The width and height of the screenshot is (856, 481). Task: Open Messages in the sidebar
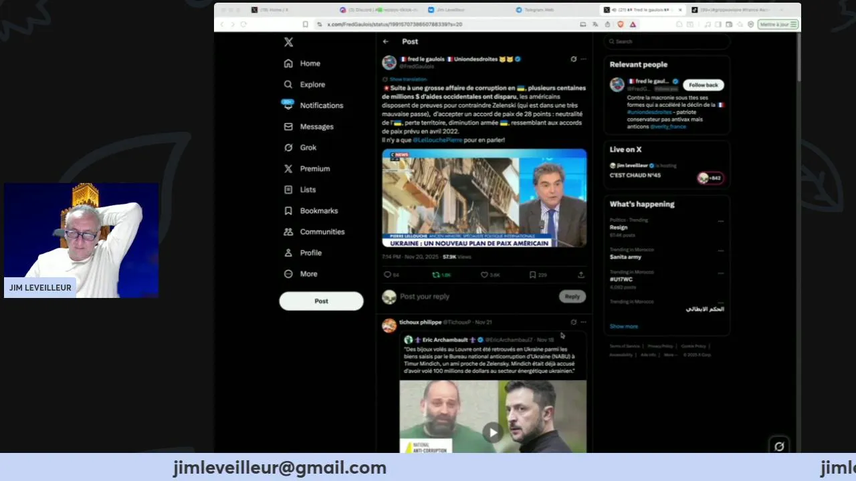(x=308, y=127)
